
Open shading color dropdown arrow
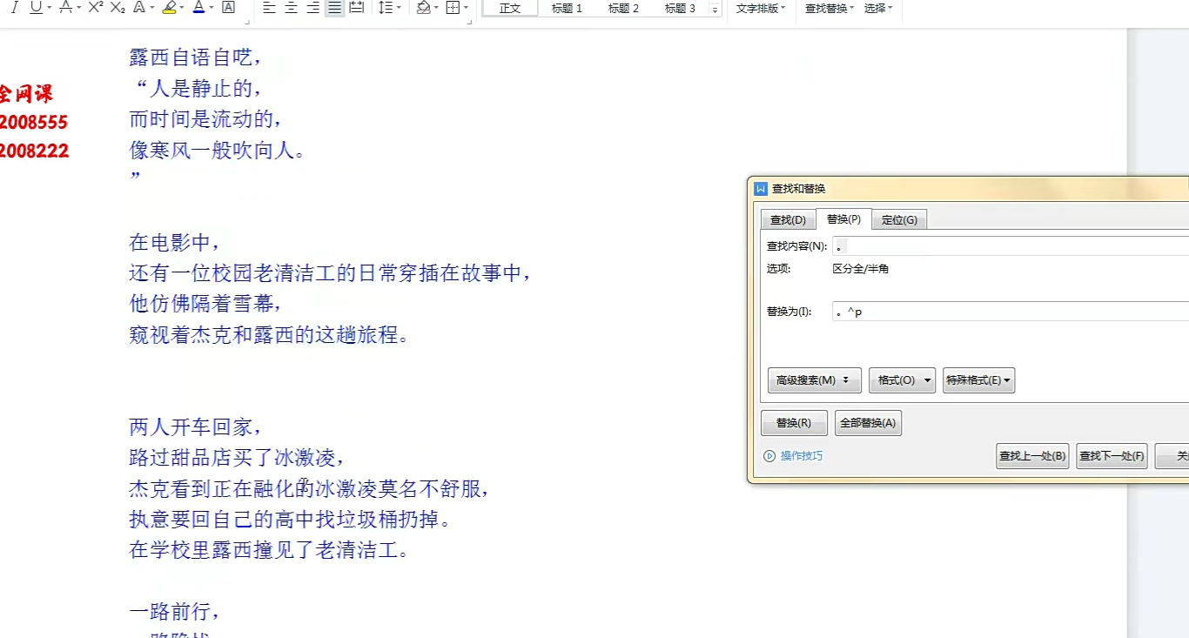click(437, 8)
